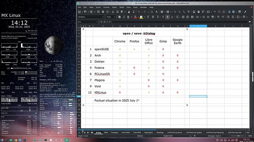
Task: Click the Print icon in toolbar
Action: click(103, 12)
